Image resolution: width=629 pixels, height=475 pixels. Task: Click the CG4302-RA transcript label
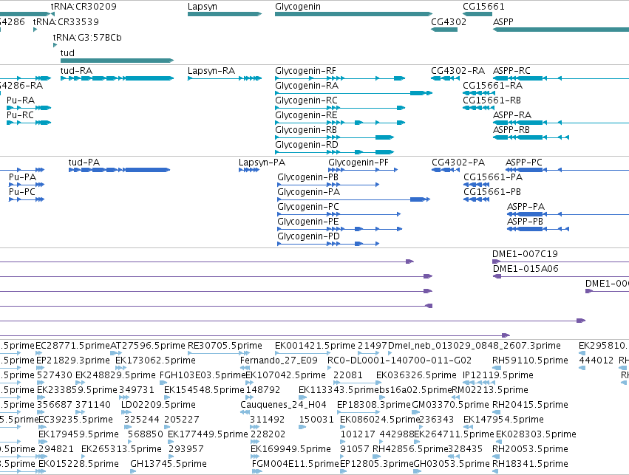pos(458,71)
